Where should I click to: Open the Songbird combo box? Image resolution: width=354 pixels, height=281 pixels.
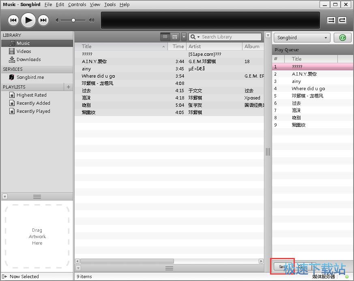click(302, 38)
